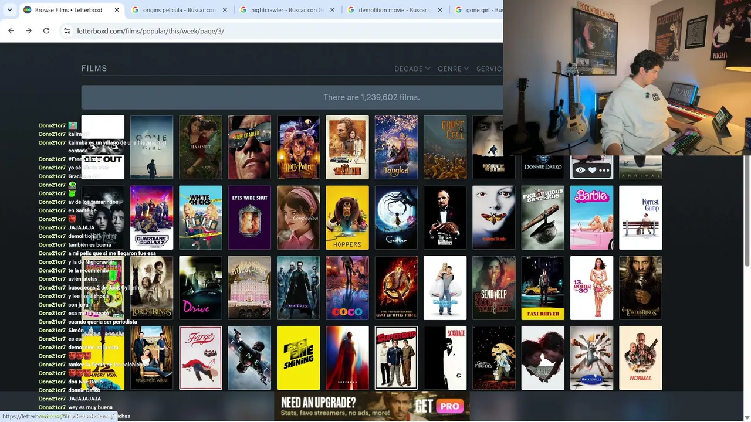Open the Gone Girl poster
The height and width of the screenshot is (422, 751).
pyautogui.click(x=151, y=147)
